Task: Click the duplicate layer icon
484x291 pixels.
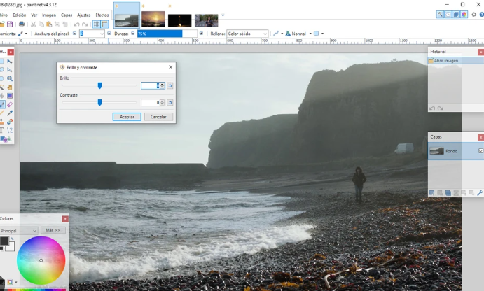Action: (x=448, y=193)
